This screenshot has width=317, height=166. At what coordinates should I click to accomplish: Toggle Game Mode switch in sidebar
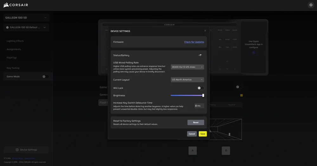coord(45,77)
